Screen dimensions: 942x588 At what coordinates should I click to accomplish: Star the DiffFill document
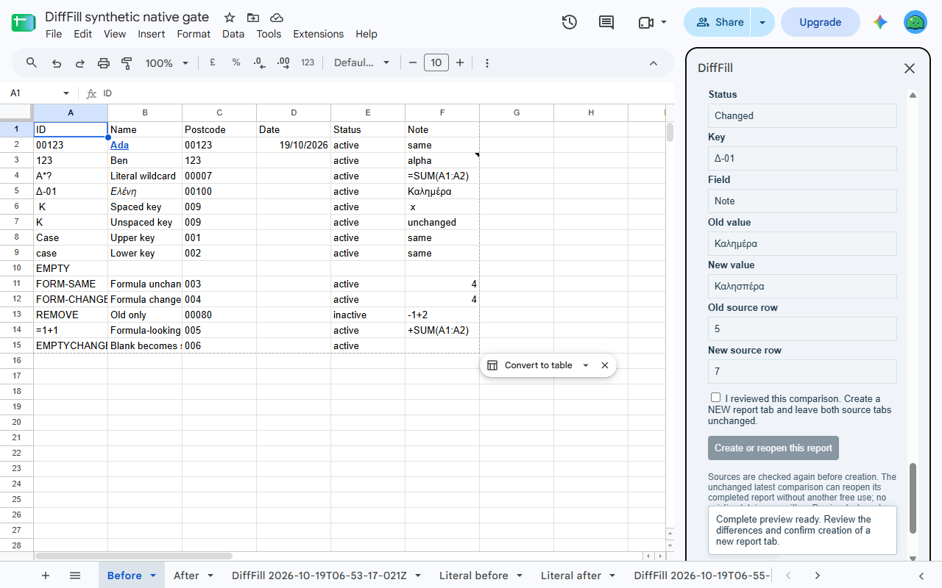[230, 18]
